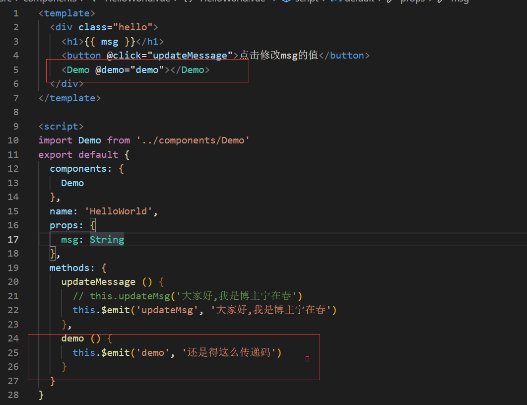This screenshot has width=527, height=405.
Task: Click line number 17 in the gutter
Action: point(13,239)
